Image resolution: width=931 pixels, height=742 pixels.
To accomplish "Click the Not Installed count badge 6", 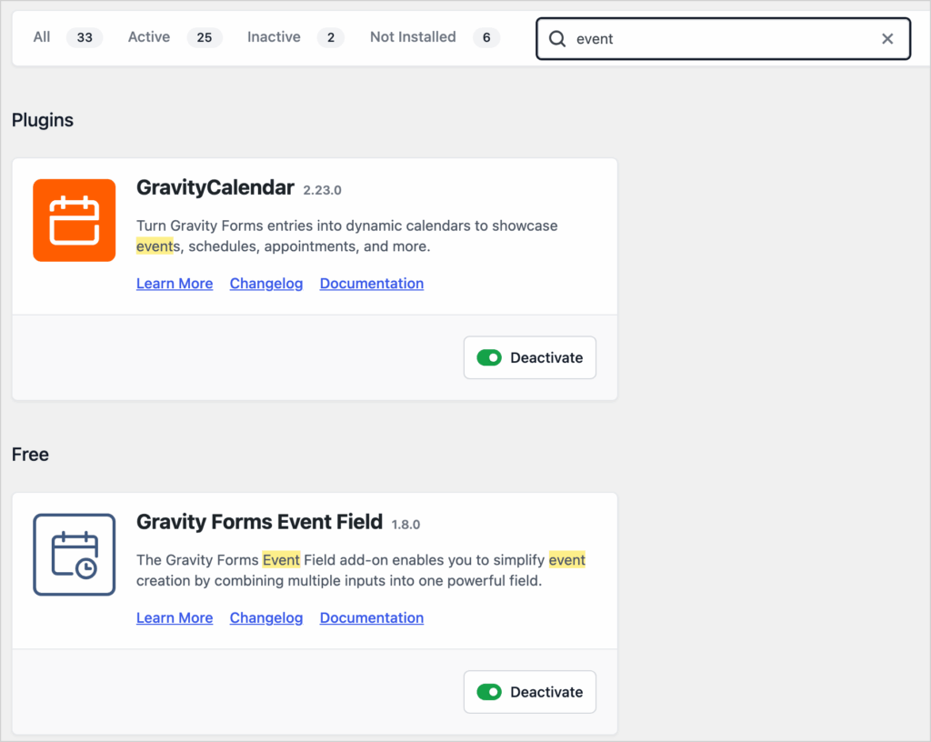I will 486,38.
